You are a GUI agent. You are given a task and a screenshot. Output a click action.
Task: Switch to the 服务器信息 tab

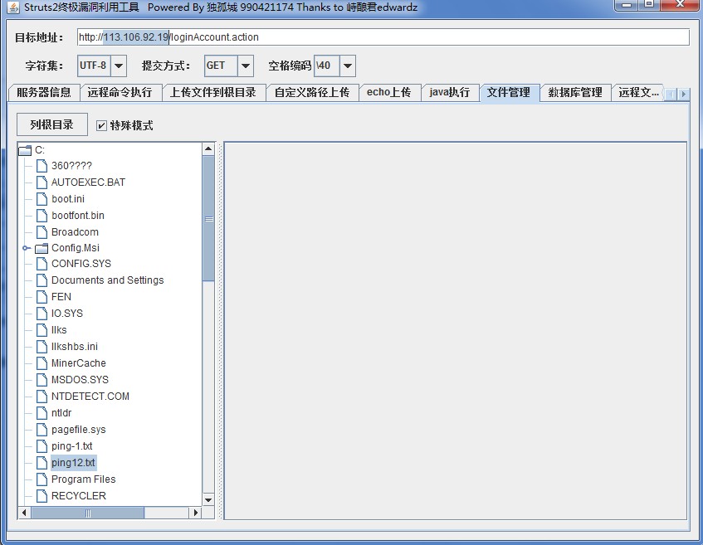44,92
